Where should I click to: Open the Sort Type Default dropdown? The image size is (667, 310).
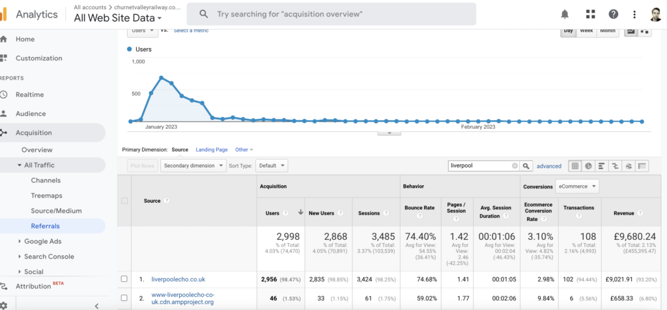[x=272, y=166]
